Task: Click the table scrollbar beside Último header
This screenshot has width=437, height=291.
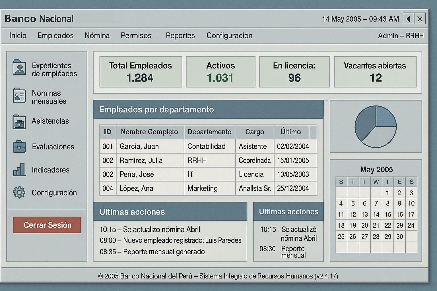Action: coord(313,132)
